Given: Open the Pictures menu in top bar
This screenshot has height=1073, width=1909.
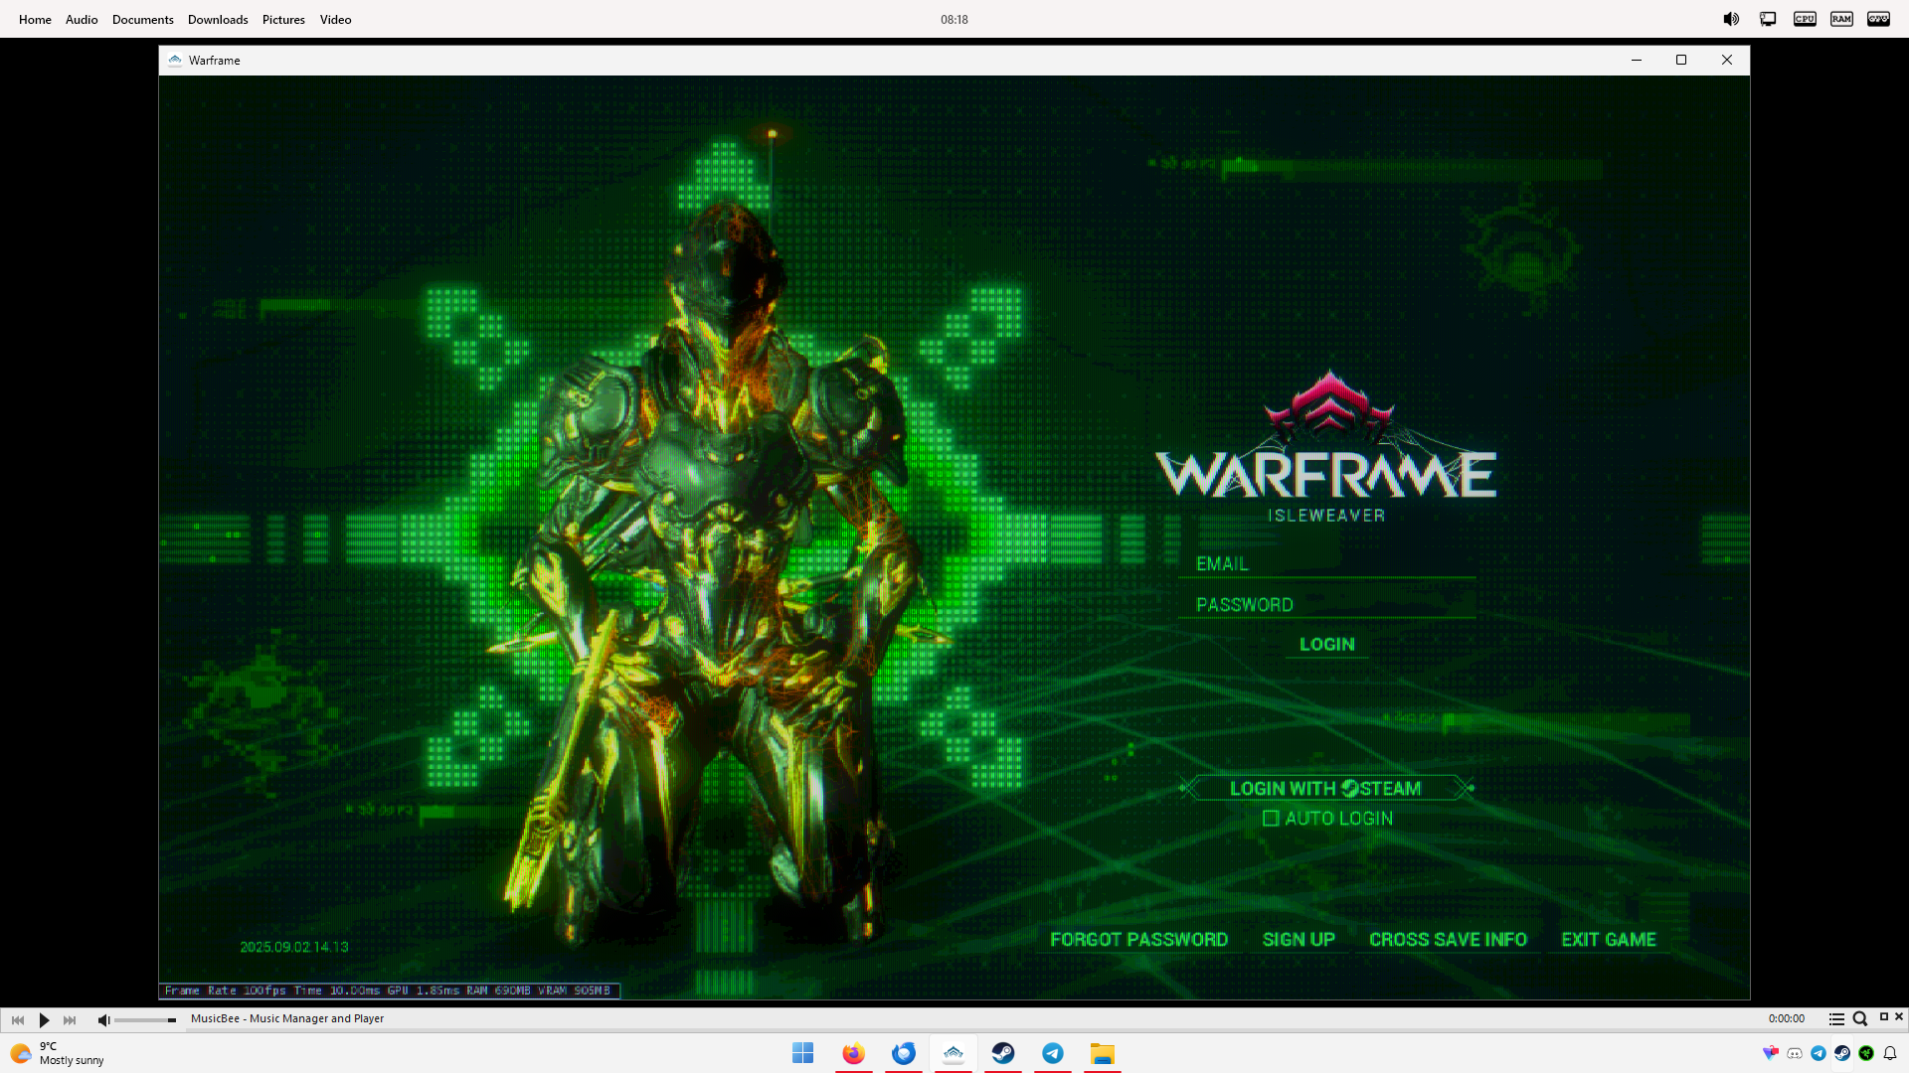Looking at the screenshot, I should point(283,19).
